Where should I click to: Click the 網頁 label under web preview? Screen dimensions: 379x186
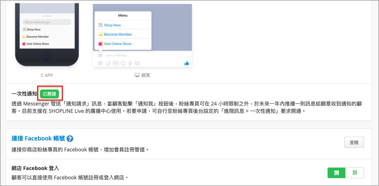[146, 76]
